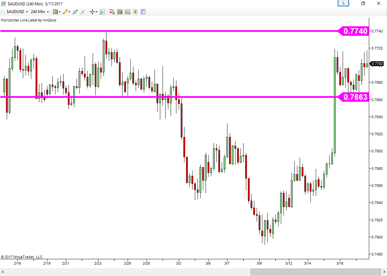This screenshot has height=276, width=387.
Task: Click the L link button in title bar
Action: pos(343,3)
